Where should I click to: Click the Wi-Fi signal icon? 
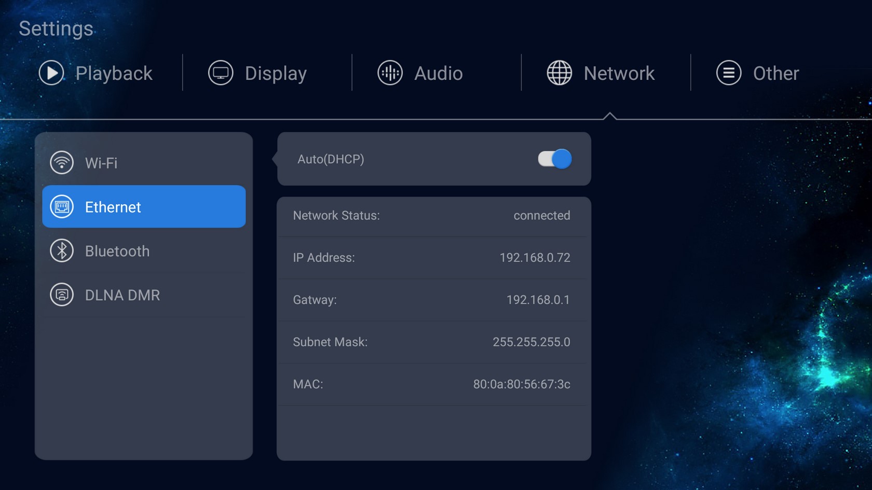click(x=62, y=162)
